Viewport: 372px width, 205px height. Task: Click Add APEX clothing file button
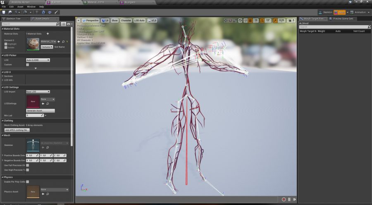pos(17,130)
